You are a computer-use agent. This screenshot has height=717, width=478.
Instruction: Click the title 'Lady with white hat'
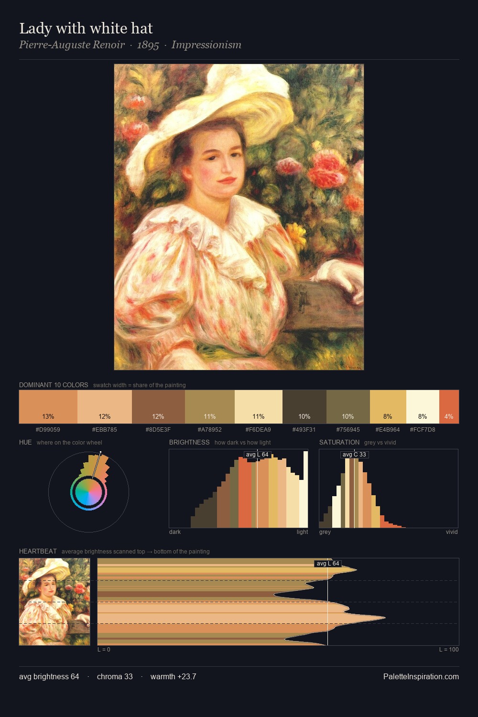86,28
